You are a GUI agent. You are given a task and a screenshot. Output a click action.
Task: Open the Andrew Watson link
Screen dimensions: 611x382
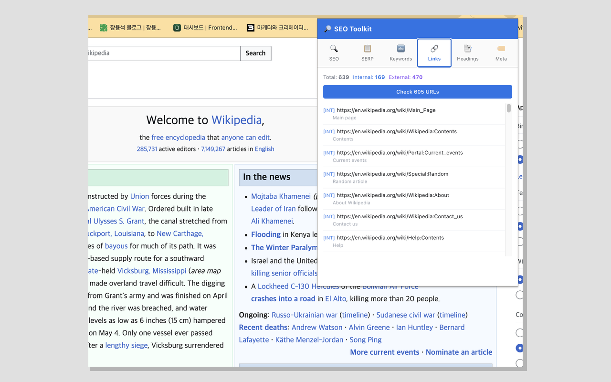[x=317, y=327]
